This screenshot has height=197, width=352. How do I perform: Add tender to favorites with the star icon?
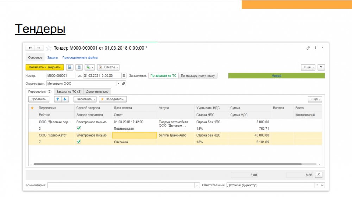pos(49,48)
